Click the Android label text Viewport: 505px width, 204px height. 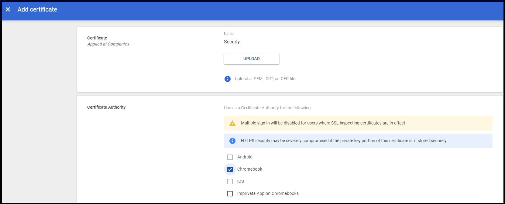pos(245,157)
